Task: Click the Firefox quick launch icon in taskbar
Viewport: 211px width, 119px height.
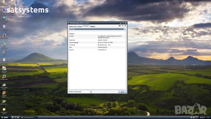Action: click(x=15, y=118)
